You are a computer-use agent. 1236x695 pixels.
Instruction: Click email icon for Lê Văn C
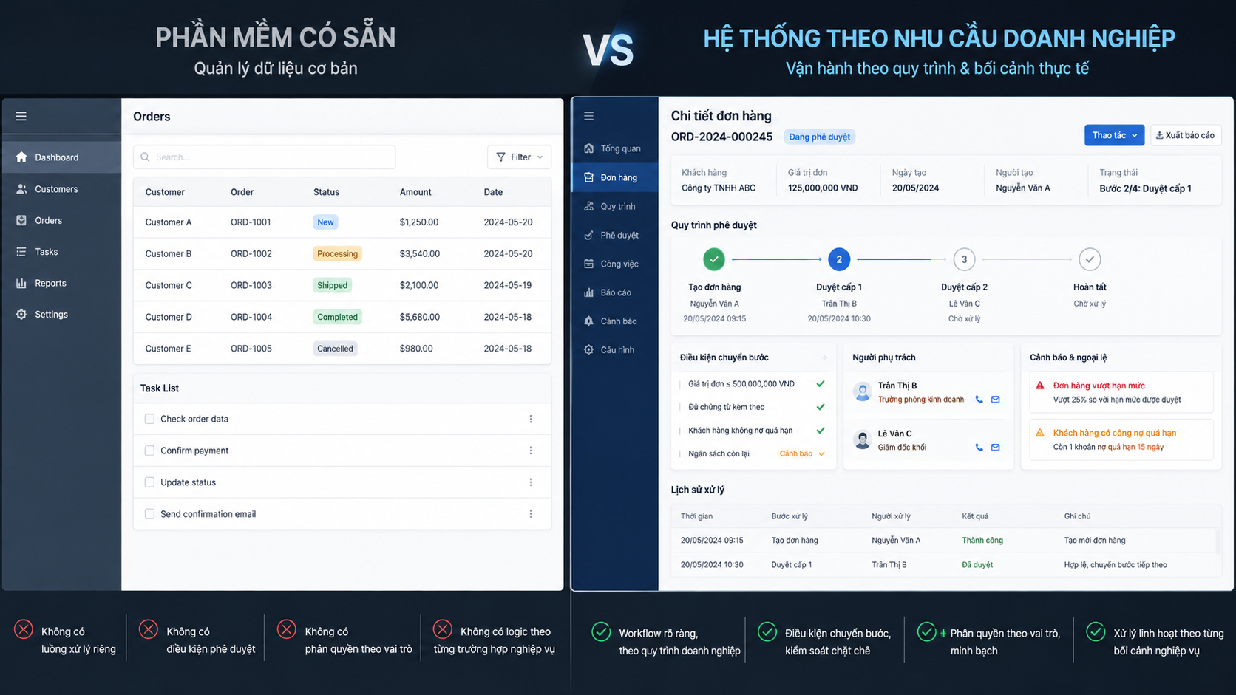tap(996, 447)
